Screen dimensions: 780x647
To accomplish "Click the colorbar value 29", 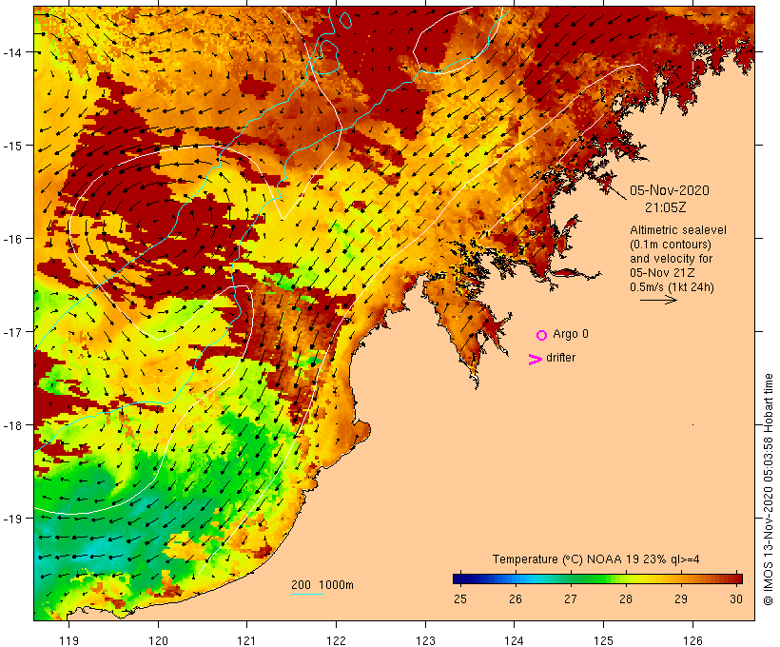I will point(681,598).
